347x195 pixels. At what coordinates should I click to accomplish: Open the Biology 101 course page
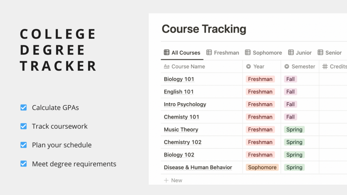(179, 79)
